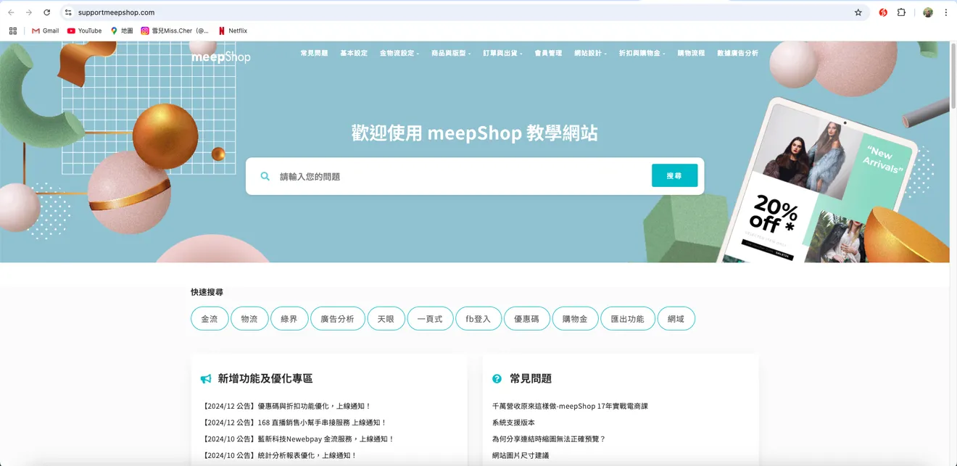Image resolution: width=957 pixels, height=466 pixels.
Task: Open the Chrome extensions puzzle icon
Action: 902,12
